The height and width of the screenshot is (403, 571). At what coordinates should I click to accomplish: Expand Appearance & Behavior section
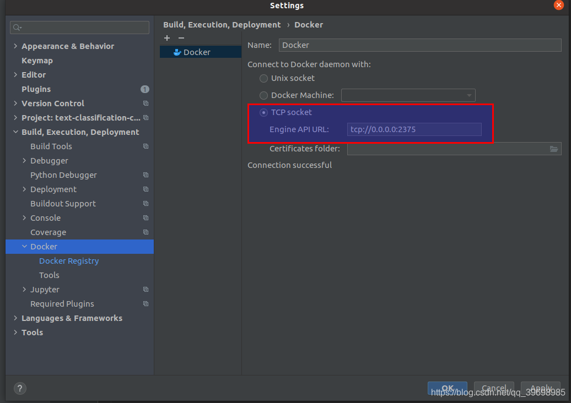pyautogui.click(x=15, y=46)
